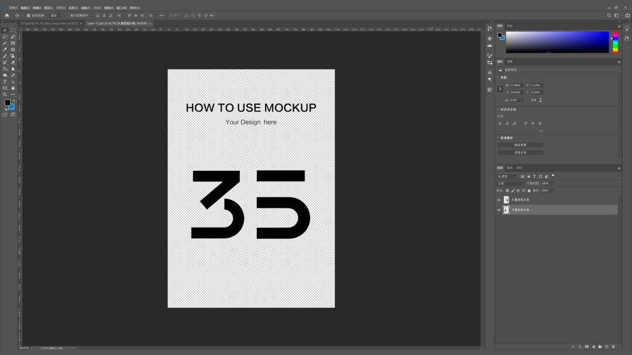
Task: Select the Eyedropper tool
Action: [5, 49]
